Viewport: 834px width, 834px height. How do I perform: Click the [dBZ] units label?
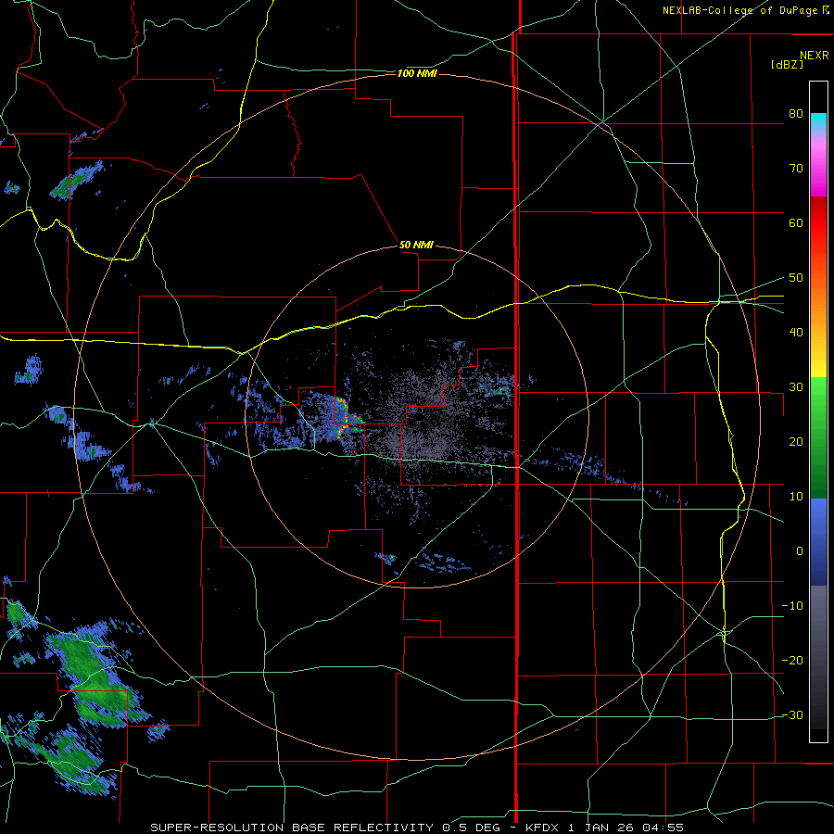click(x=787, y=65)
